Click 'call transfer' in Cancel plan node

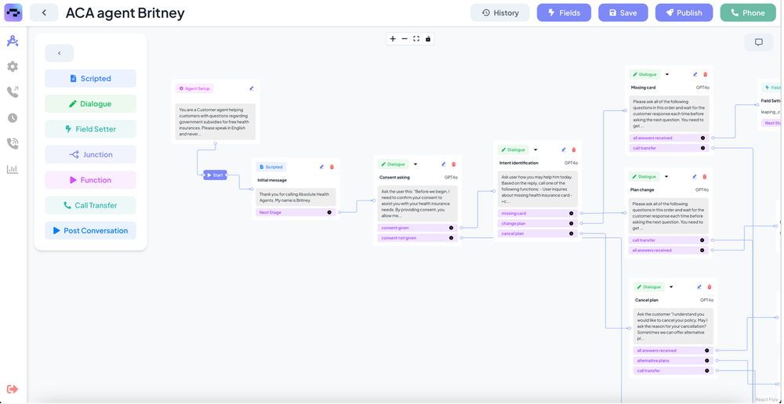click(x=648, y=370)
